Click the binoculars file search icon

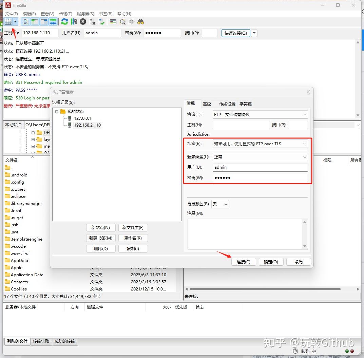141,22
